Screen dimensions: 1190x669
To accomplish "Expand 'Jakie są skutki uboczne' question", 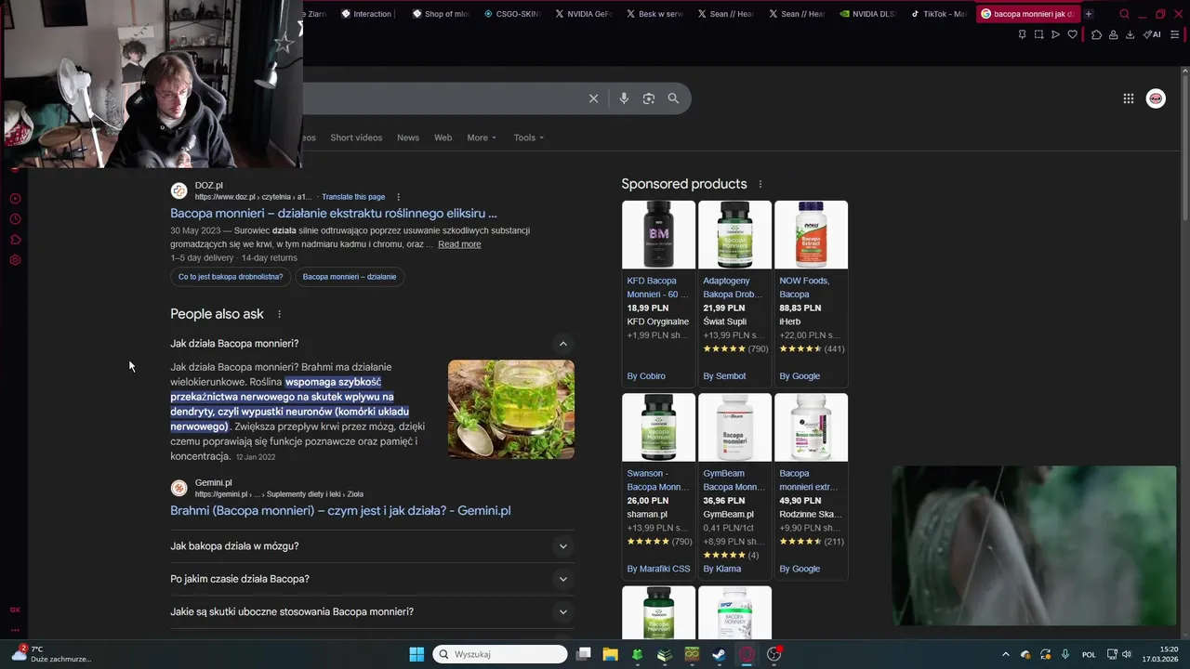I will point(562,611).
